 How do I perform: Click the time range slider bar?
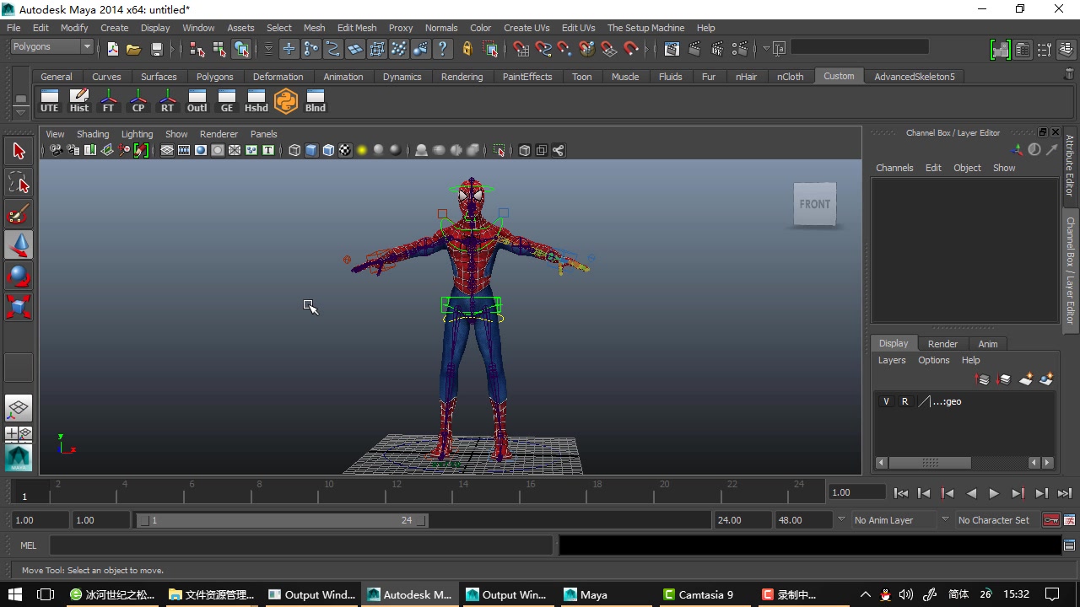click(281, 520)
